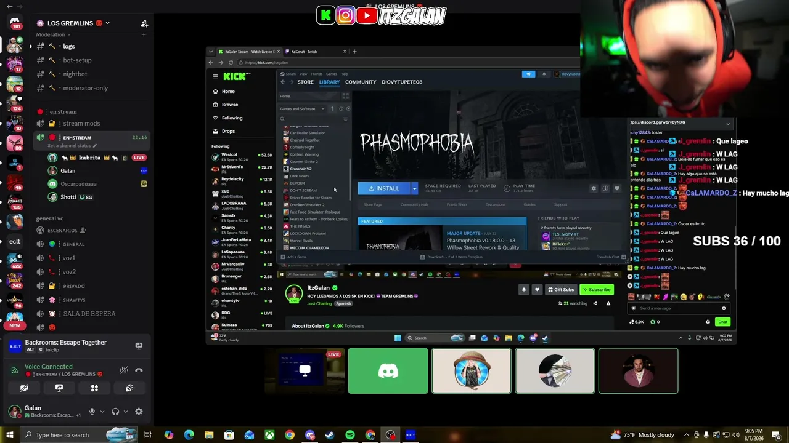The height and width of the screenshot is (443, 789).
Task: Open the bot-setup channel
Action: (x=91, y=60)
